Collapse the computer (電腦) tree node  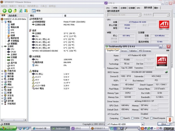2,22
